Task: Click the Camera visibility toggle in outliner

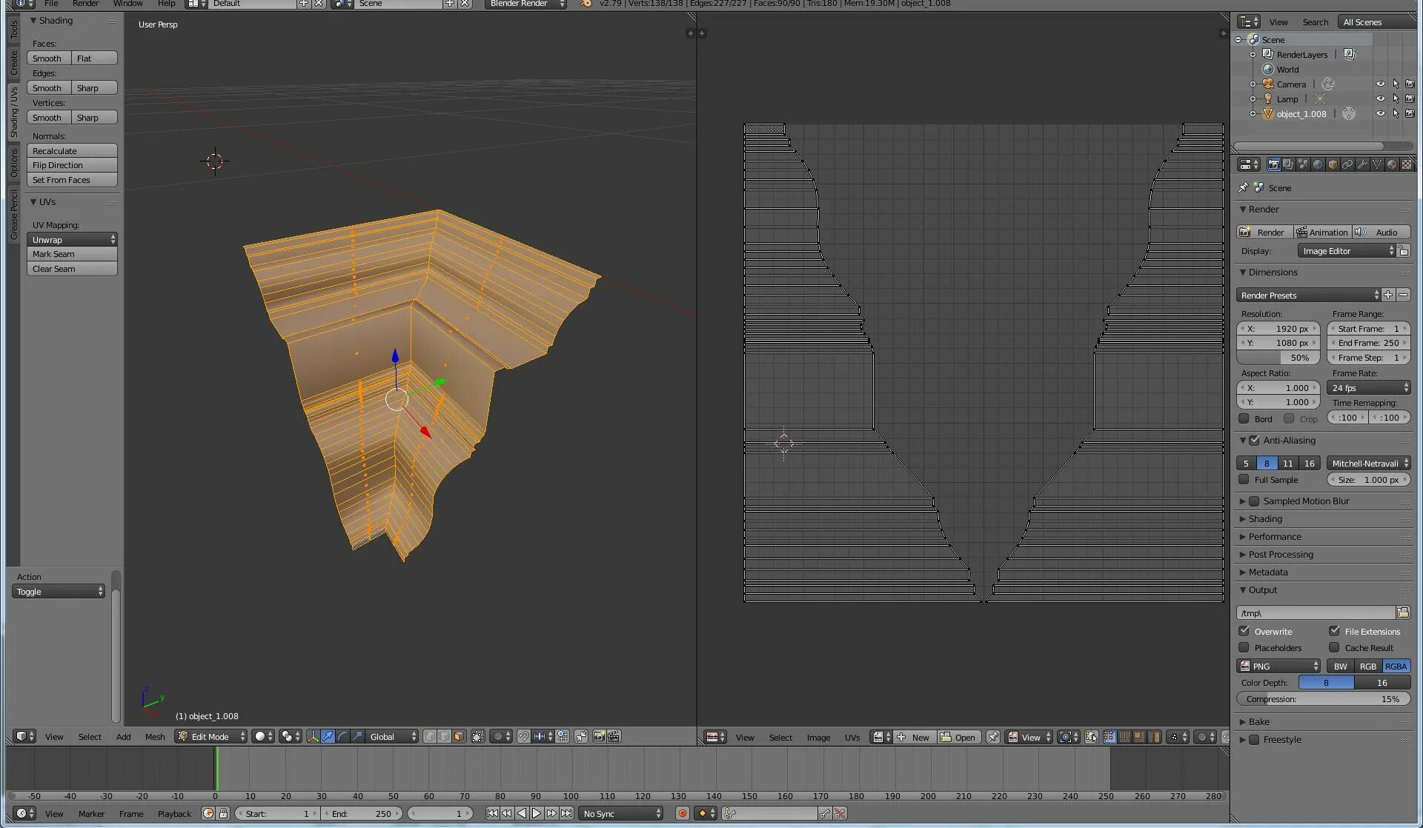Action: [x=1379, y=83]
